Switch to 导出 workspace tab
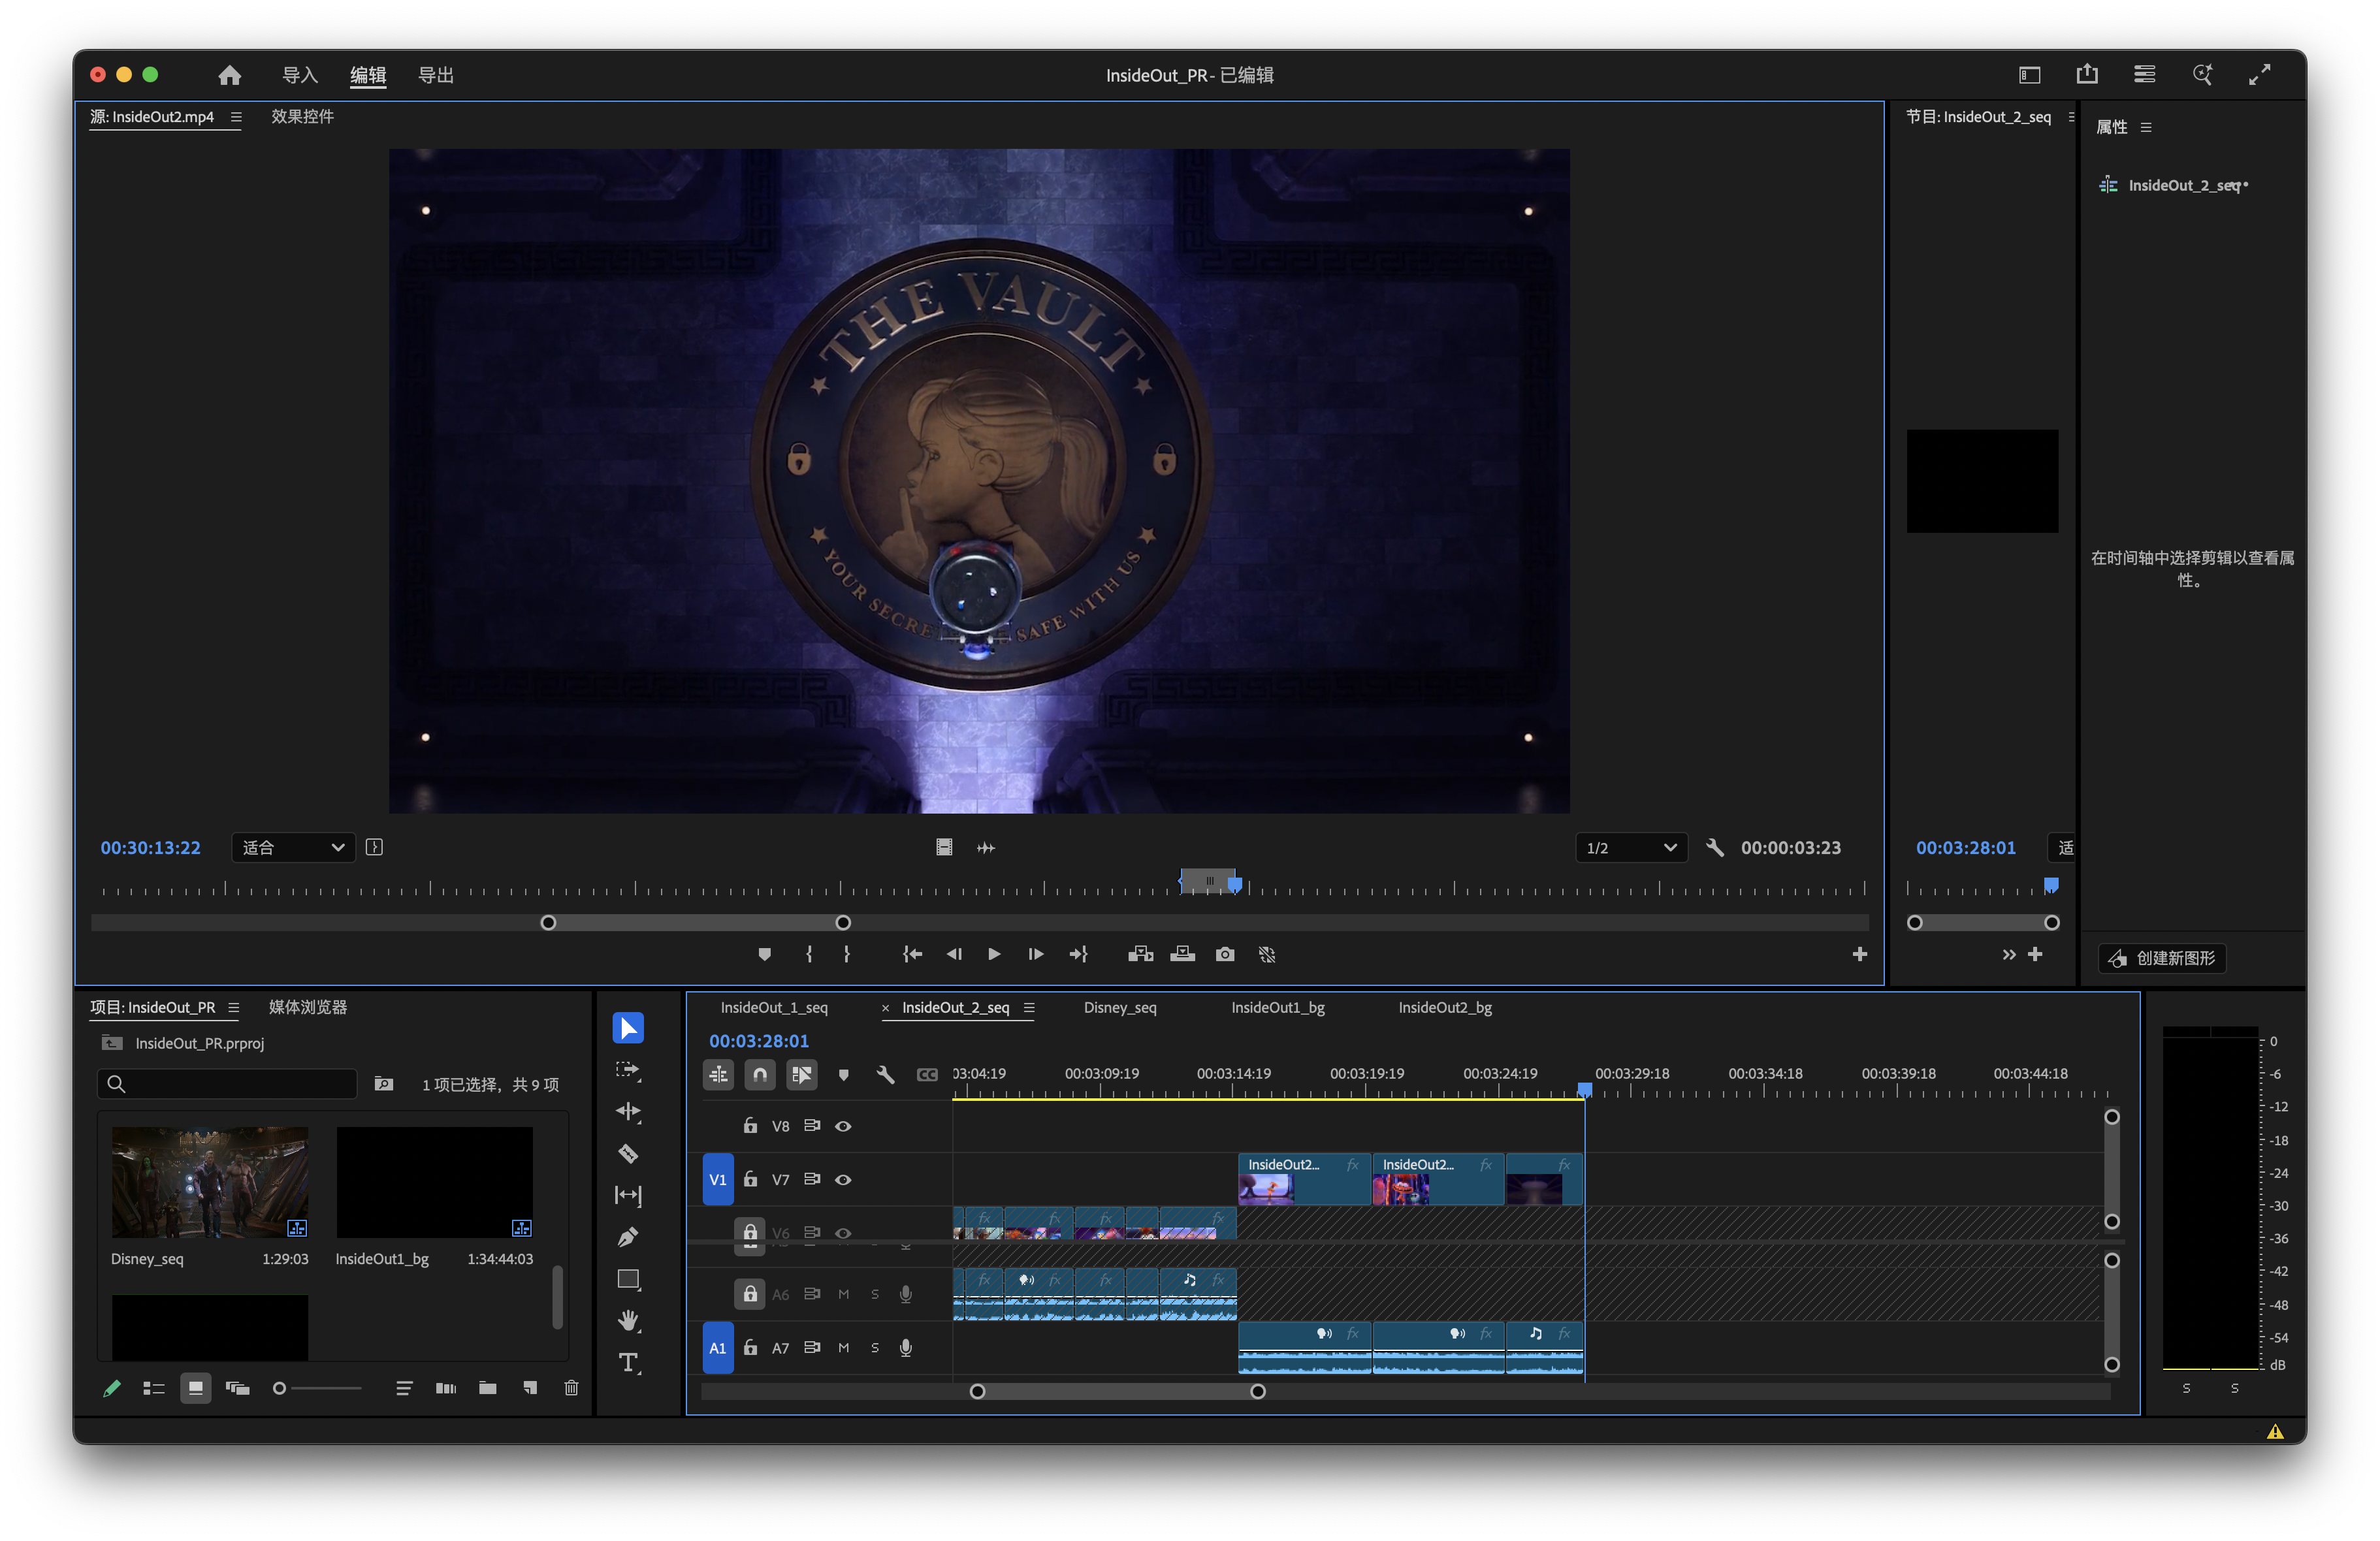Screen dimensions: 2380x1541 coord(436,75)
